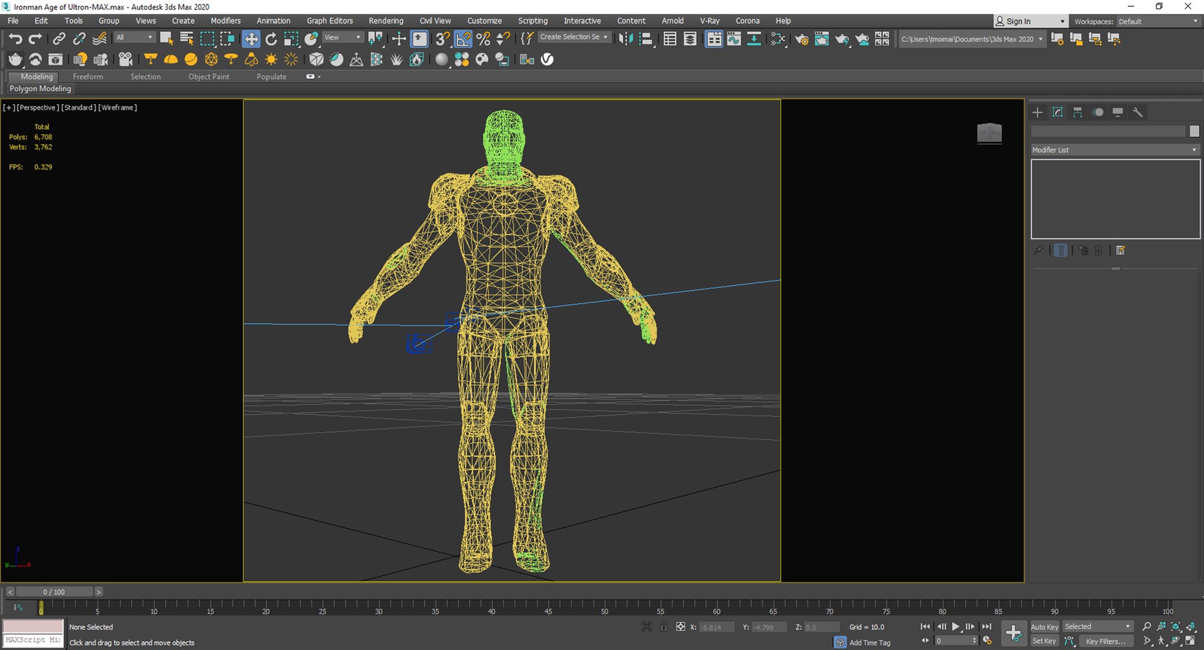Open the Modify command panel tab
The image size is (1204, 650).
[1057, 112]
